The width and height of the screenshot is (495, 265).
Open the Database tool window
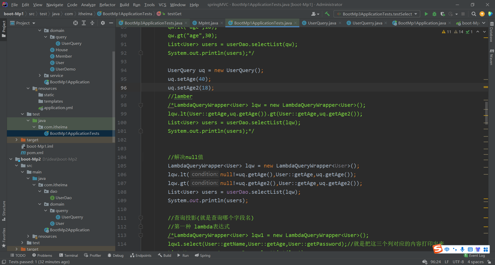coord(491,32)
